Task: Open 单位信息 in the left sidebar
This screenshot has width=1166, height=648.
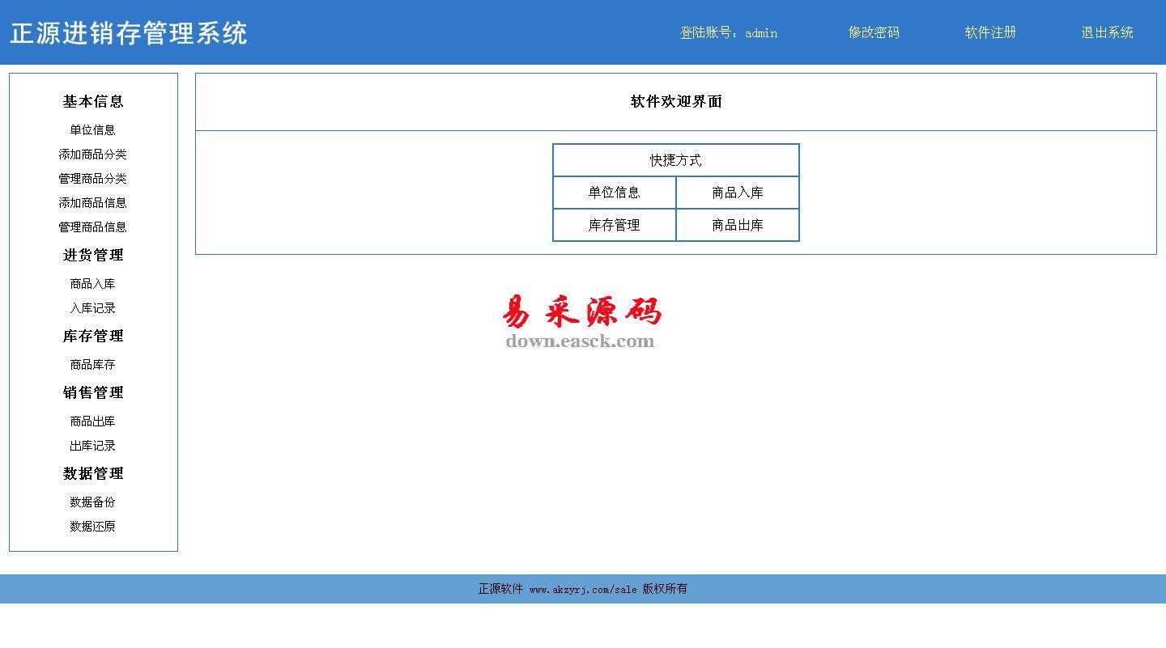Action: (92, 130)
